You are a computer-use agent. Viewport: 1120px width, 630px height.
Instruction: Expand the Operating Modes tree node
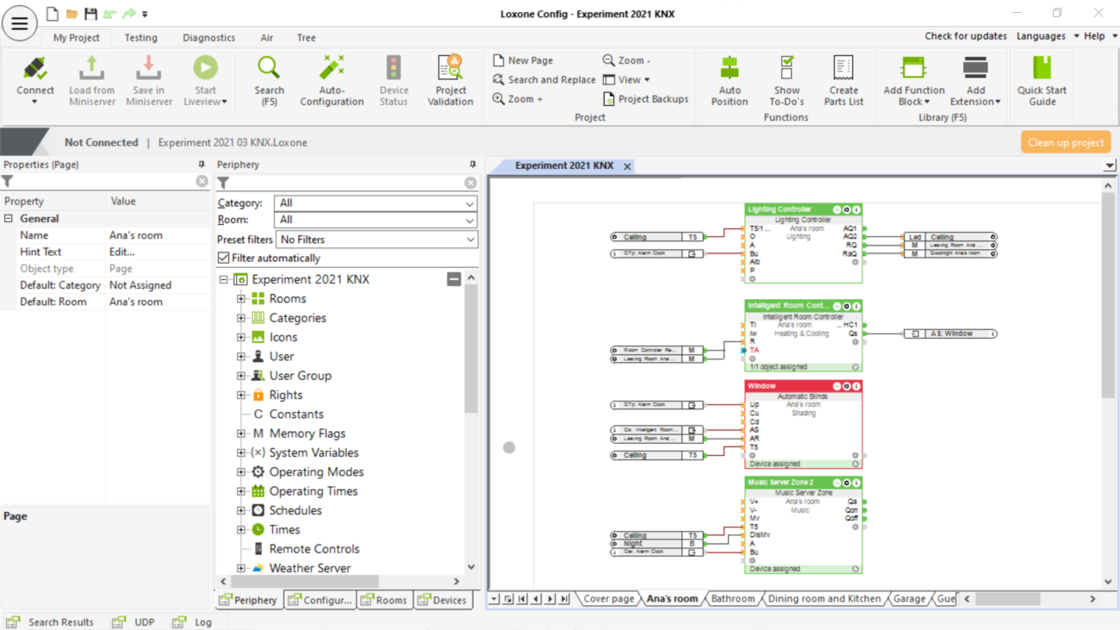point(241,472)
